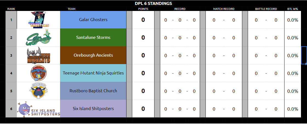Click the Orebourgh Ancients logo
This screenshot has width=307, height=124.
coord(39,55)
